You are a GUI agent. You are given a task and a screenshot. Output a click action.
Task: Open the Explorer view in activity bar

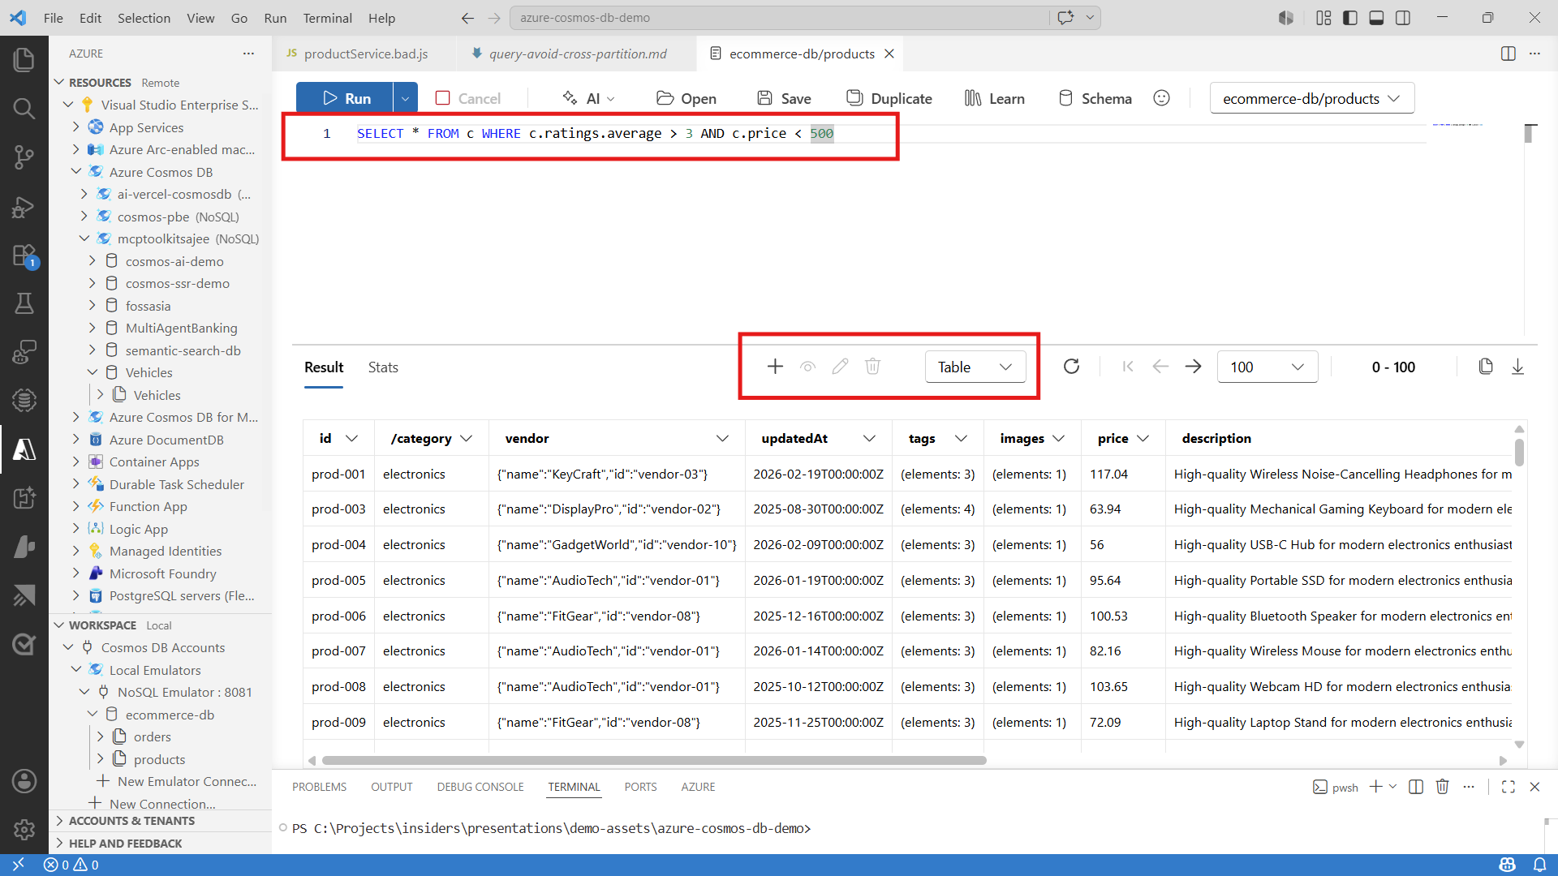(x=24, y=60)
